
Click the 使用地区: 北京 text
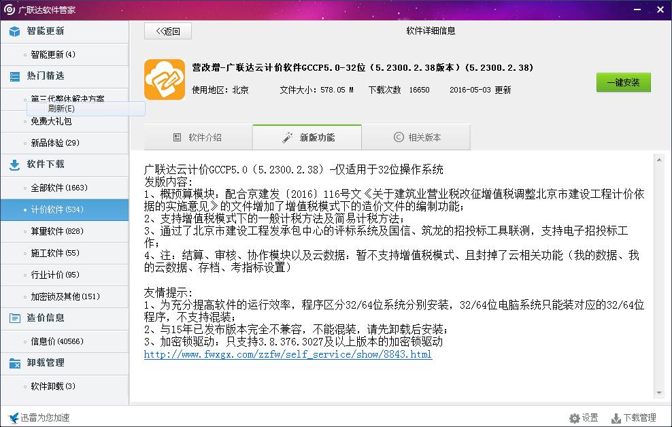[x=220, y=90]
